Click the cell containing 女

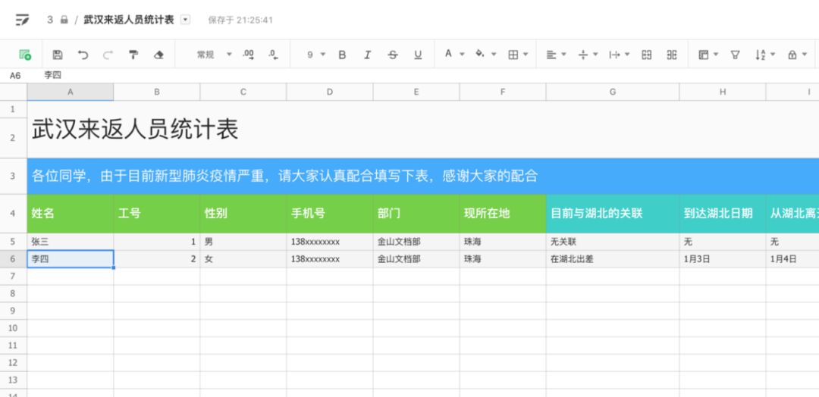pyautogui.click(x=243, y=259)
